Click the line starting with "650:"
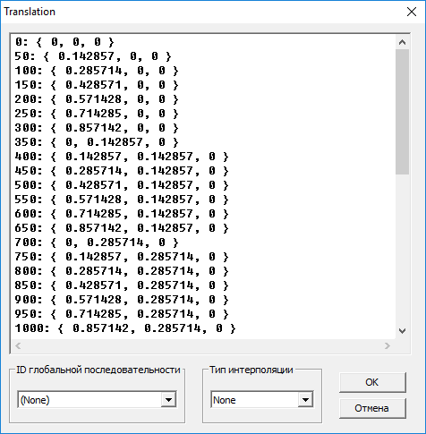426x434 pixels. (x=122, y=228)
